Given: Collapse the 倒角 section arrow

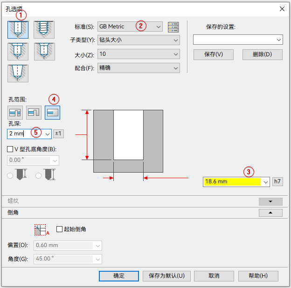Looking at the screenshot, I should (270, 213).
